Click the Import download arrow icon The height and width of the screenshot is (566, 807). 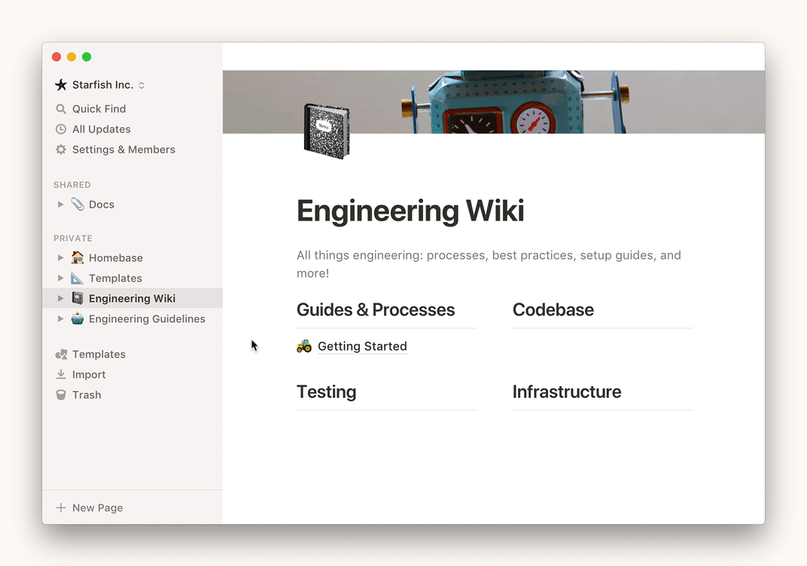61,375
